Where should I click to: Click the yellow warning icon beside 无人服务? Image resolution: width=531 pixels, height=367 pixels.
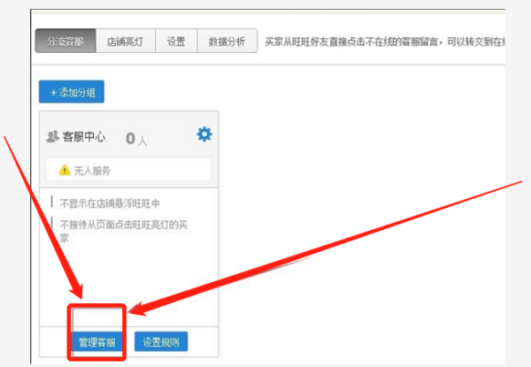click(65, 170)
